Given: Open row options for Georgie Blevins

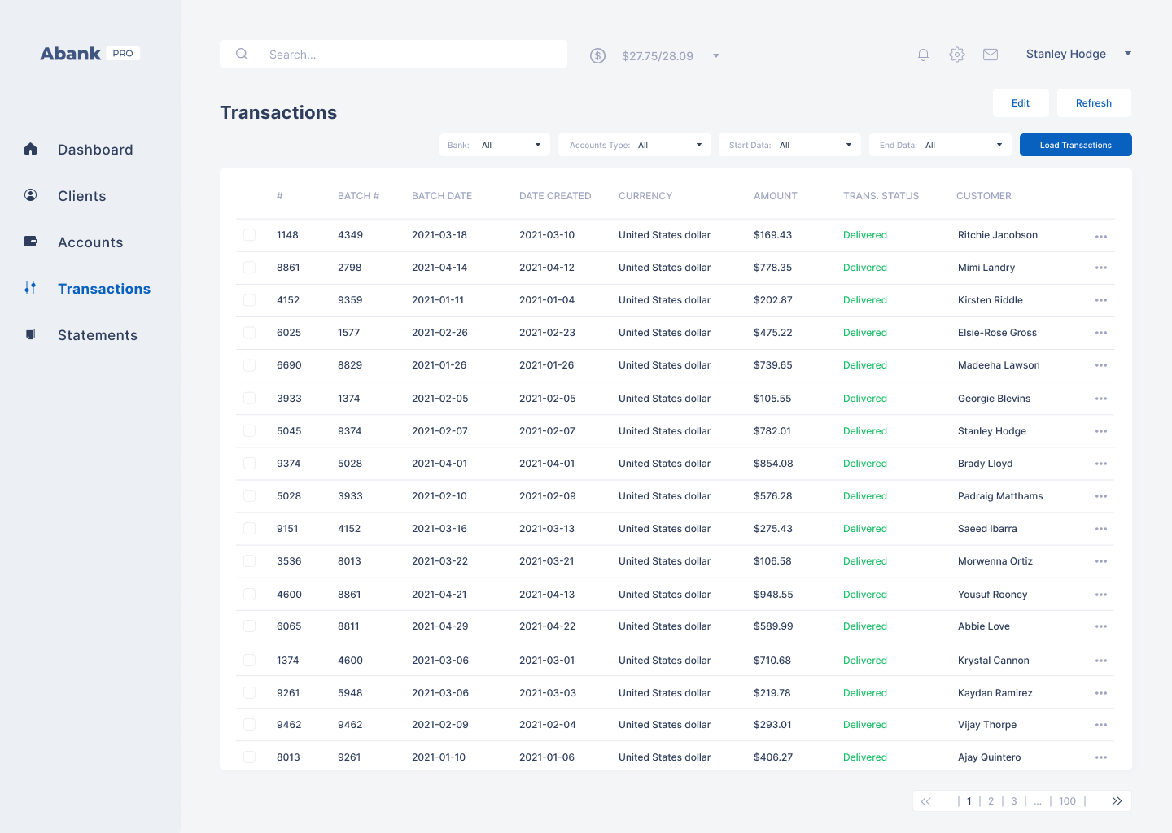Looking at the screenshot, I should [1101, 399].
